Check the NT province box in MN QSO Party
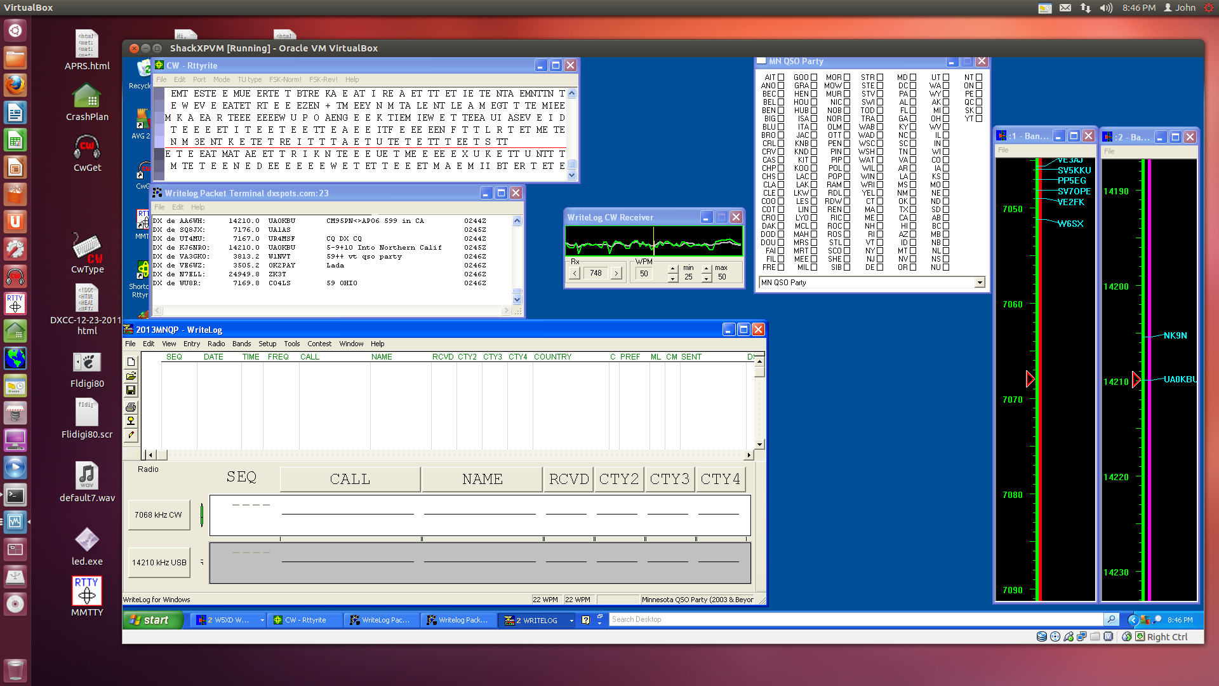The image size is (1219, 686). 979,77
